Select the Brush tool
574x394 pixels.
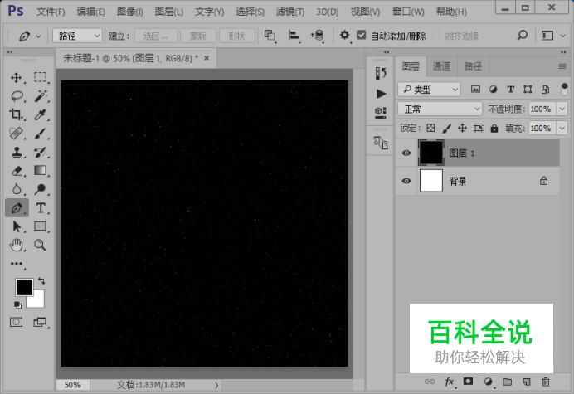click(41, 134)
